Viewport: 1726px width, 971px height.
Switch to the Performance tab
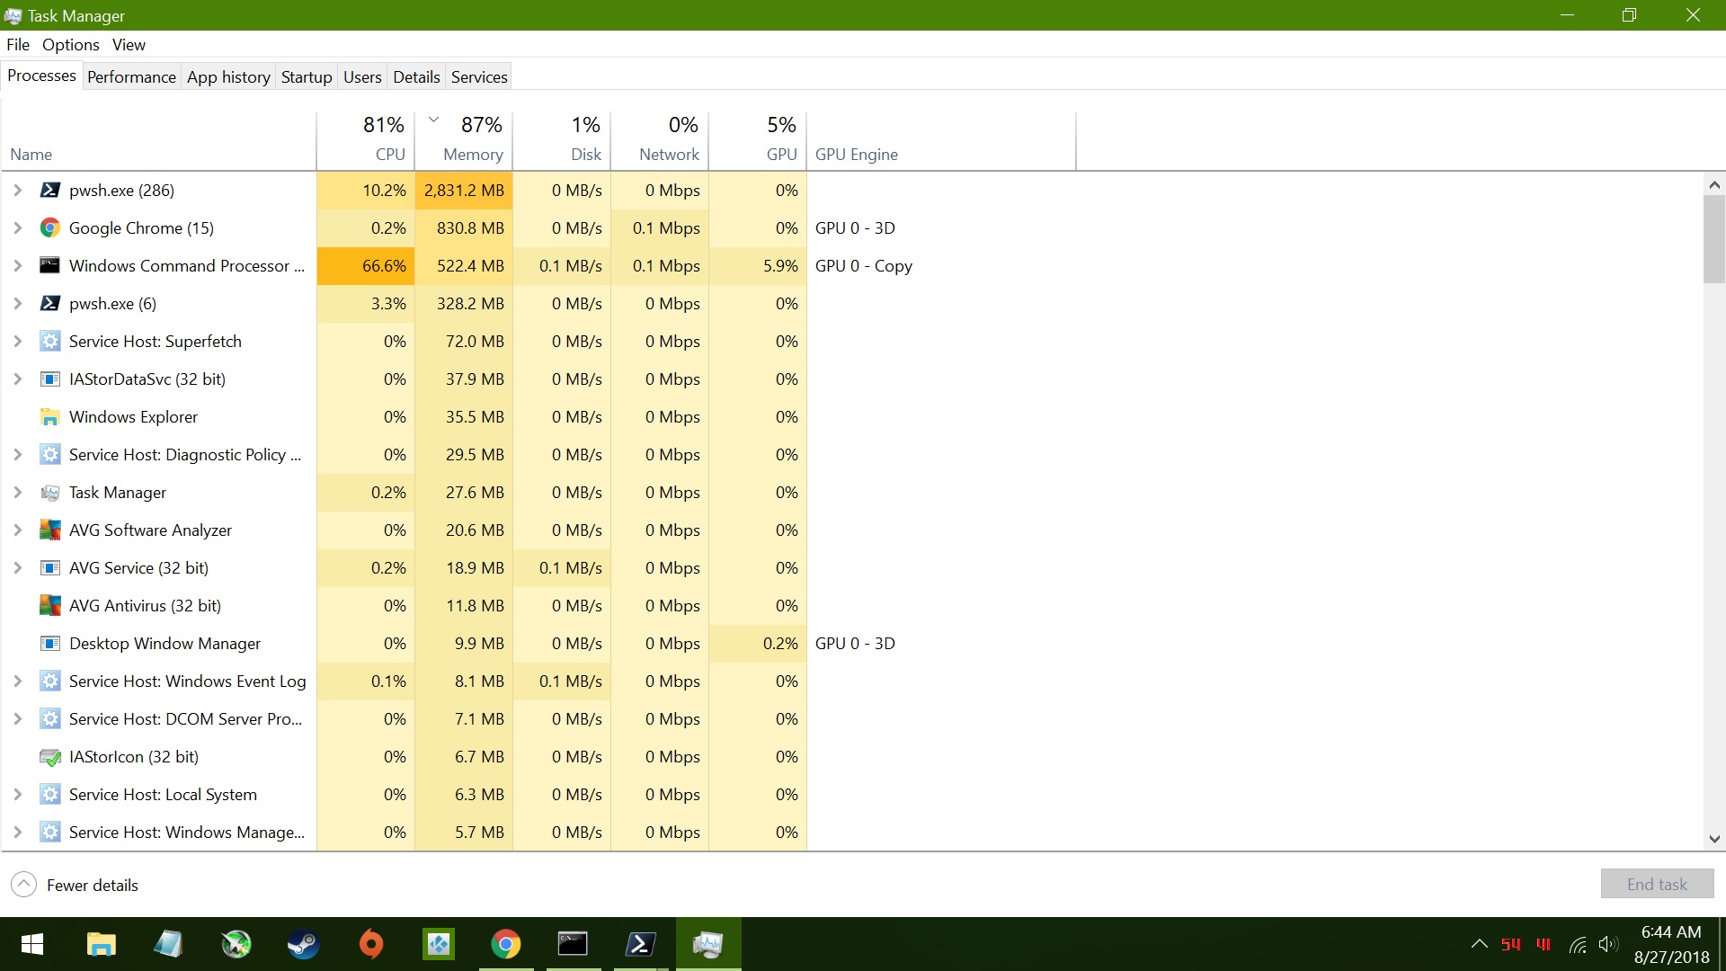click(131, 76)
